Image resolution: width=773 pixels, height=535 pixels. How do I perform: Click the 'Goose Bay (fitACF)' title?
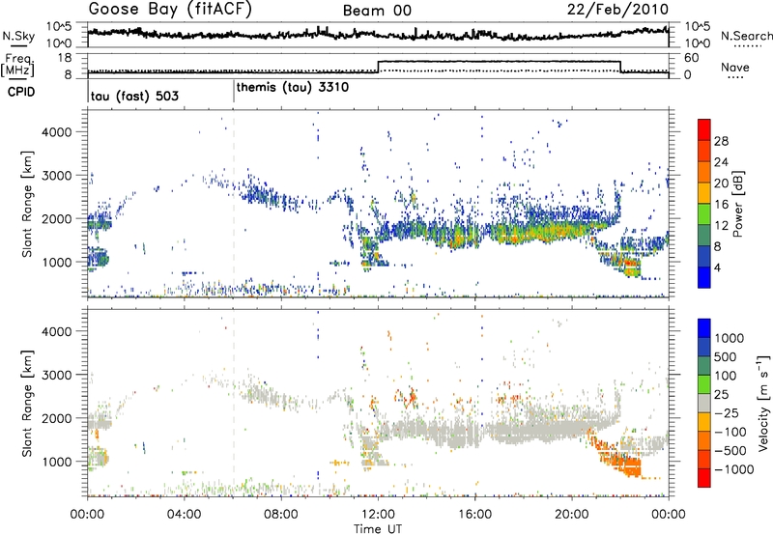tap(170, 10)
